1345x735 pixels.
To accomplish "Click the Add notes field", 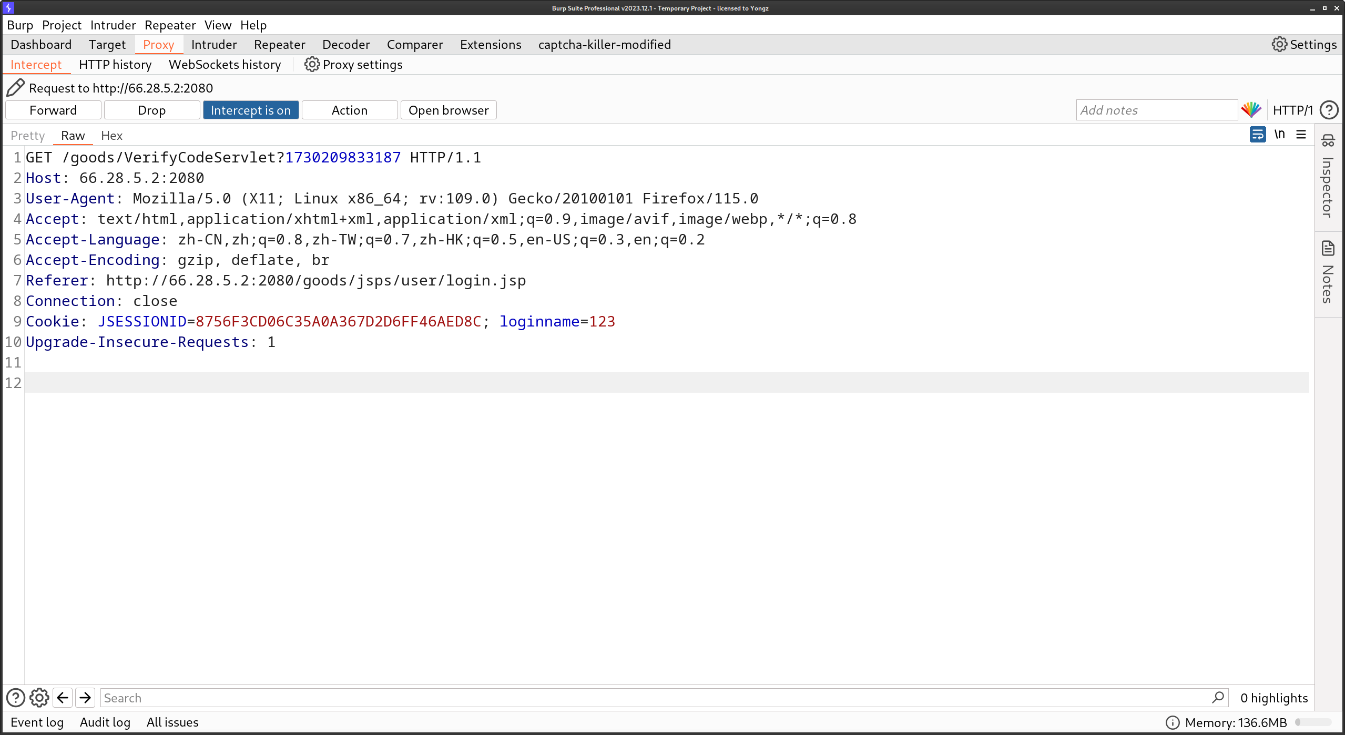I will pos(1157,110).
